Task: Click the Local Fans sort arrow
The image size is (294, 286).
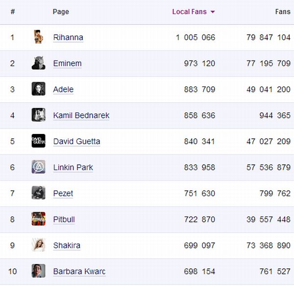Action: (213, 12)
